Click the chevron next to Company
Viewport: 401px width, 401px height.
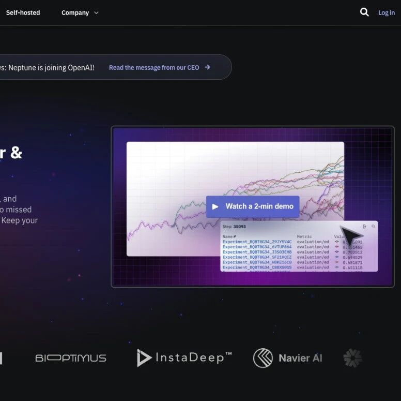96,13
